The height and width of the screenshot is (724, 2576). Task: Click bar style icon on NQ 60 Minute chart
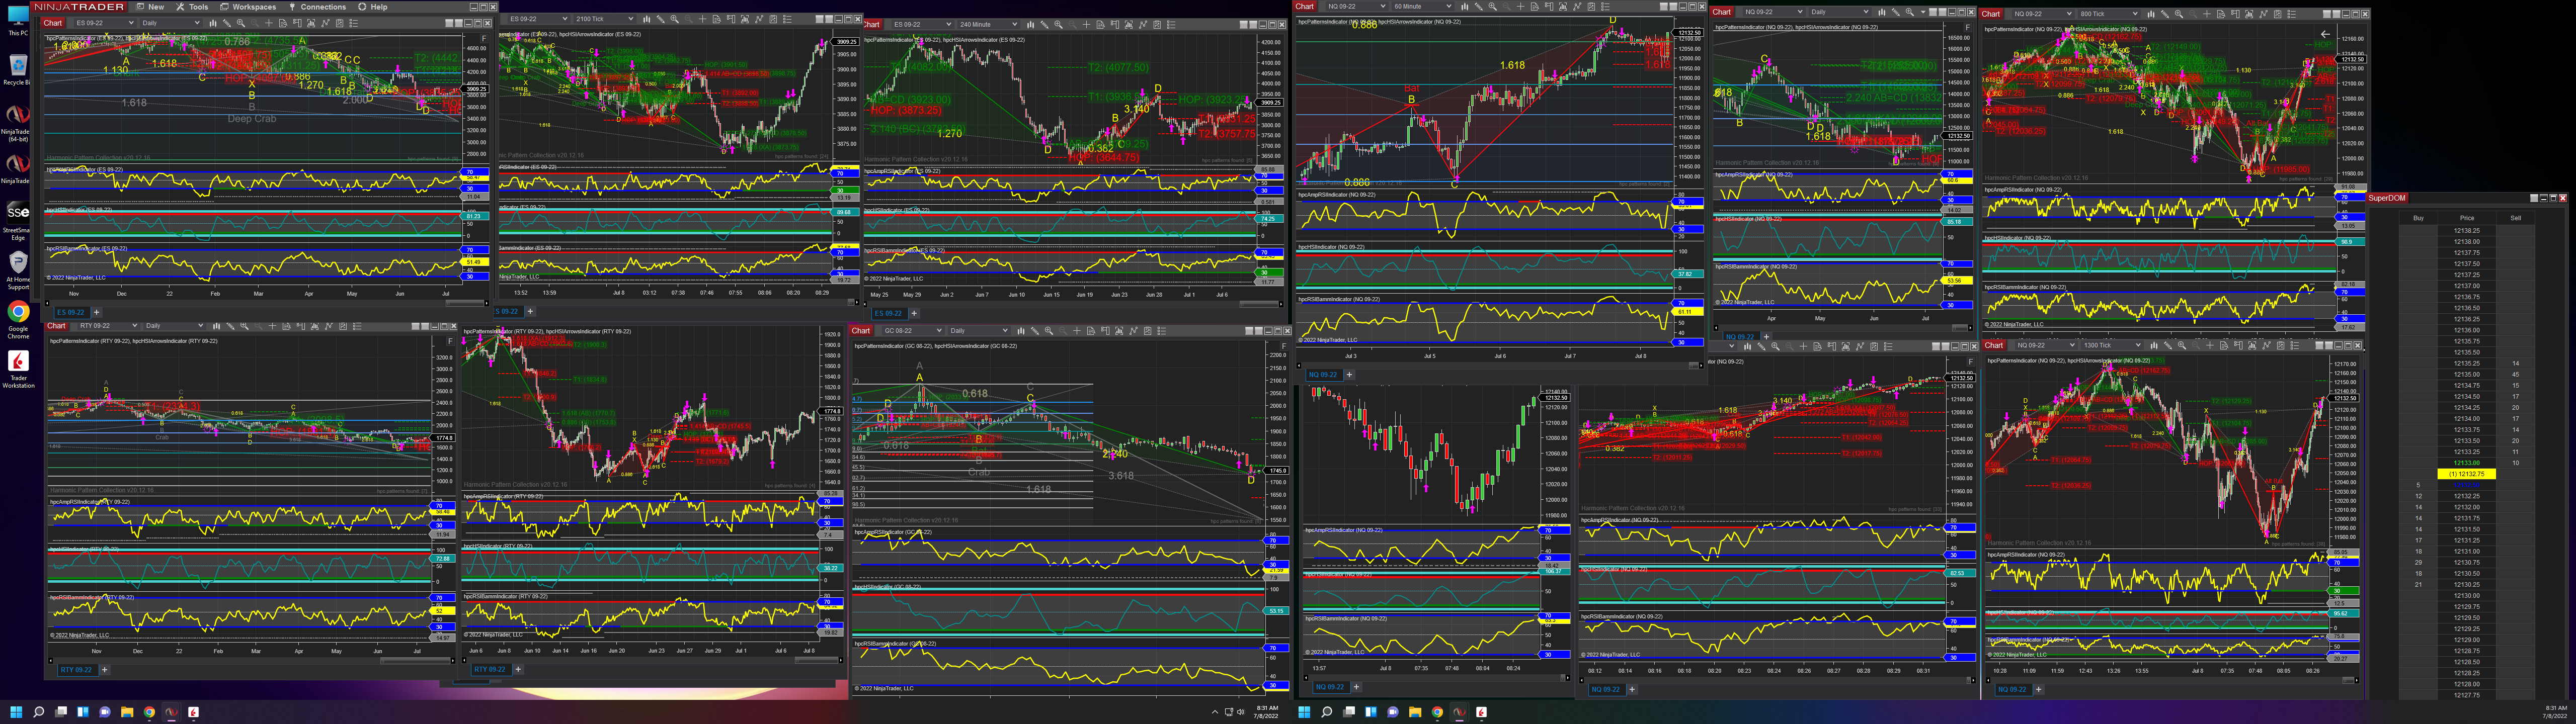click(1465, 6)
